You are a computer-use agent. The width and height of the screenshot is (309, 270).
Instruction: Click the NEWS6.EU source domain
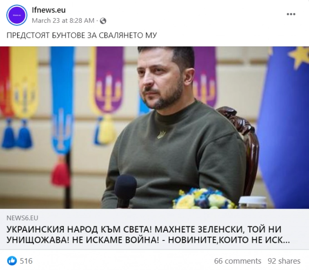coord(22,218)
